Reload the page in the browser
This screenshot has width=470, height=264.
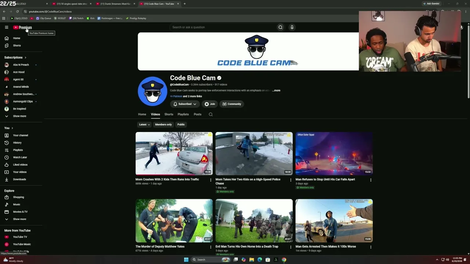(x=17, y=11)
